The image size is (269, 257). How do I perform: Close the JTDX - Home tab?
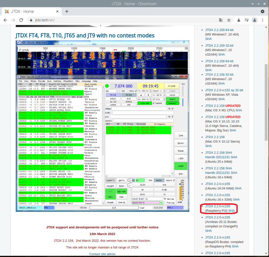(57, 11)
